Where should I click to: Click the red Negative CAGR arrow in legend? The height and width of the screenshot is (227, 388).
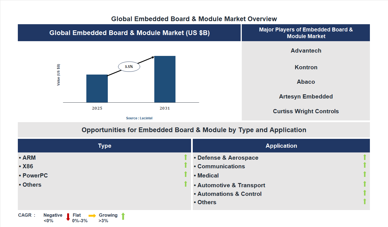point(68,217)
